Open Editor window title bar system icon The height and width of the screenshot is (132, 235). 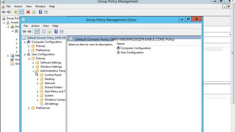pos(23,20)
